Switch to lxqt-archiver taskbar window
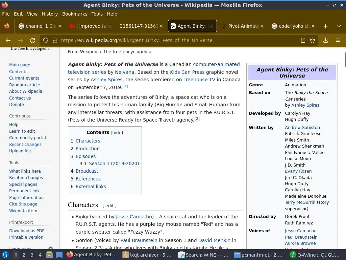The width and height of the screenshot is (346, 260). (x=147, y=255)
